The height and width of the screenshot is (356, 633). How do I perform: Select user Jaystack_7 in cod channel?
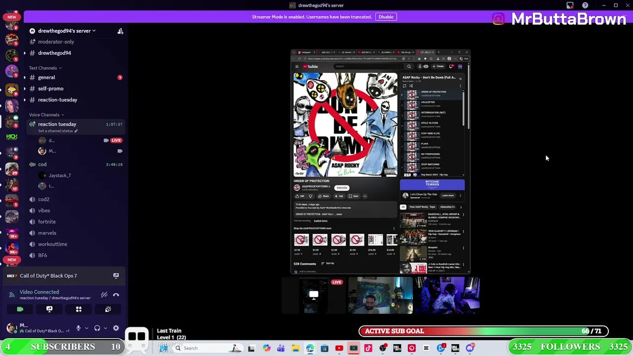point(59,176)
